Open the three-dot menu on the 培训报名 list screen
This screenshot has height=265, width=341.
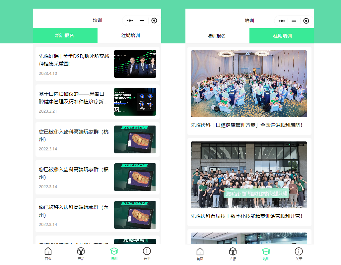click(130, 21)
